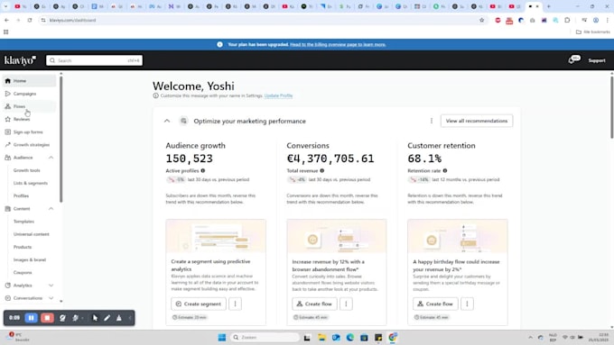The image size is (614, 345).
Task: Open Coupons under Content
Action: point(23,273)
